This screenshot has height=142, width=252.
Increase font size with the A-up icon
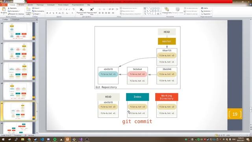click(x=67, y=9)
